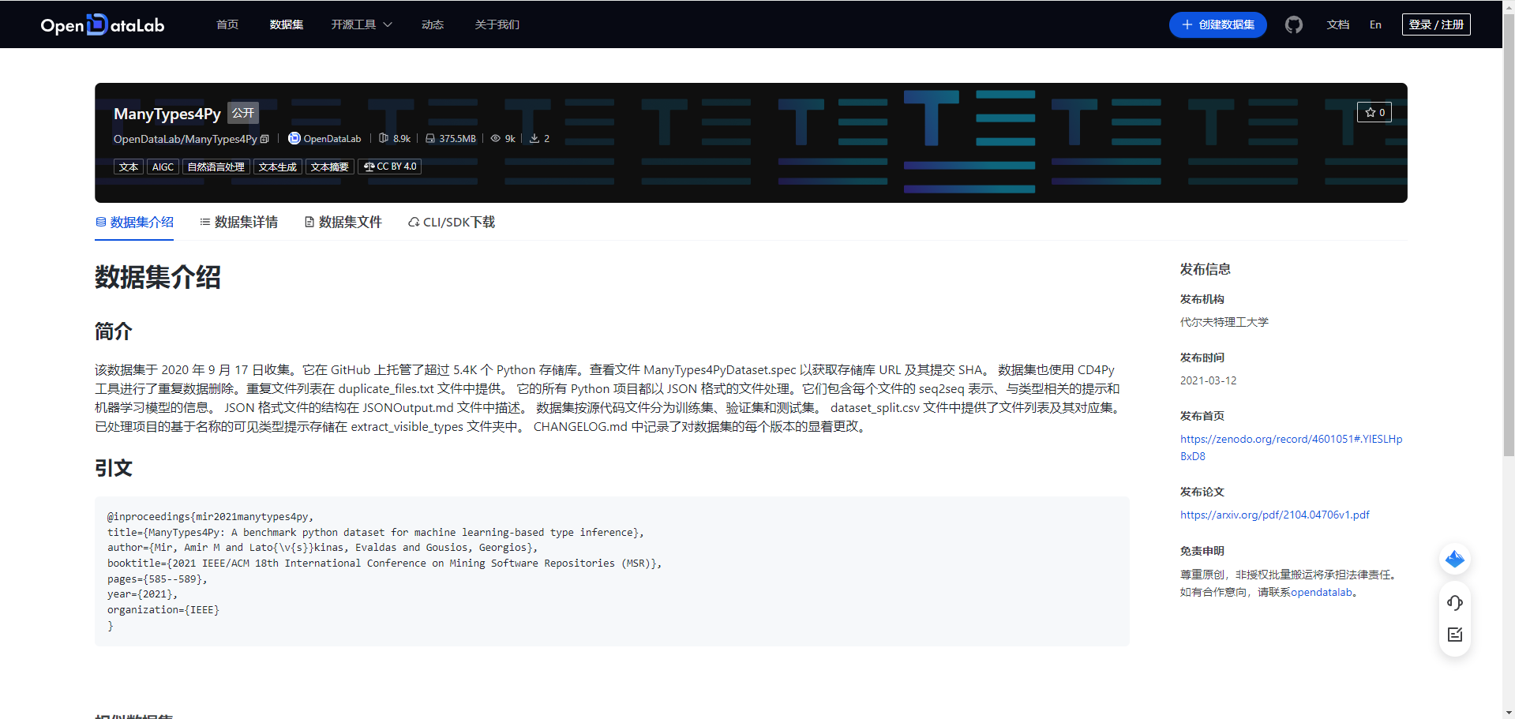Open the headset customer support icon
1515x719 pixels.
tap(1455, 603)
